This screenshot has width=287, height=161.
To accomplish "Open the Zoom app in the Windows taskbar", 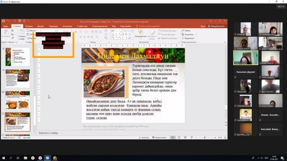I will point(47,158).
